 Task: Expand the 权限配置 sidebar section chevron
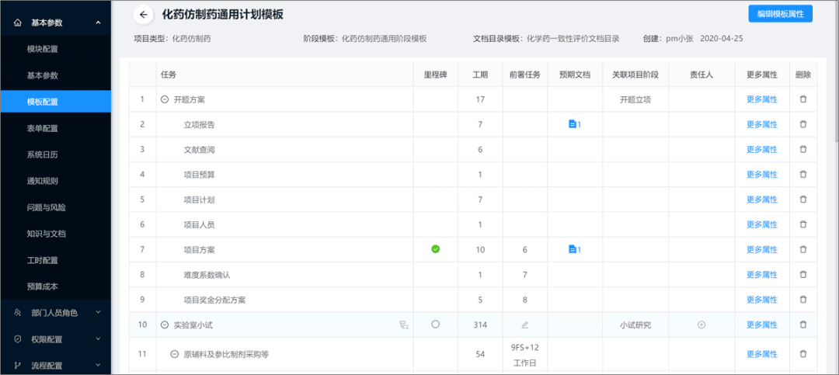pyautogui.click(x=98, y=339)
